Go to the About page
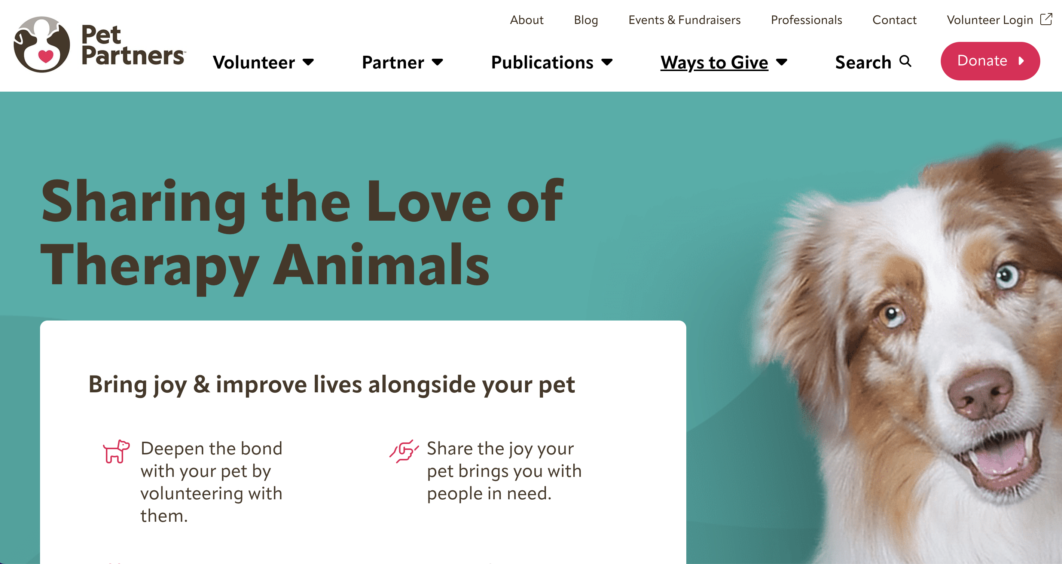This screenshot has height=564, width=1062. tap(527, 20)
